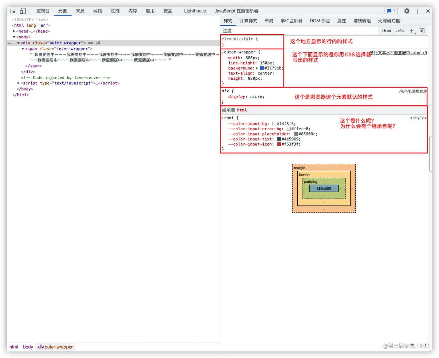This screenshot has width=439, height=358.
Task: Collapse the span inter-wrapper node
Action: click(23, 49)
